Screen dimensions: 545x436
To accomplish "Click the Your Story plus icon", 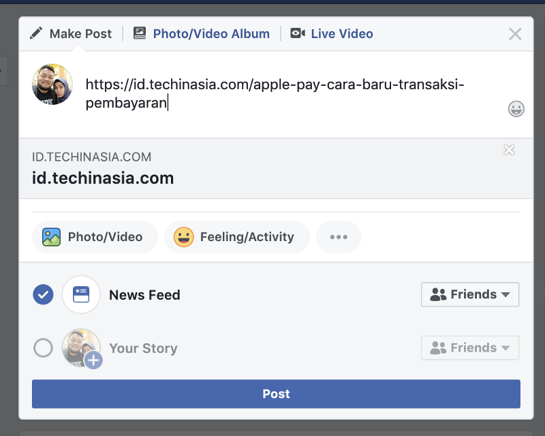I will point(93,360).
